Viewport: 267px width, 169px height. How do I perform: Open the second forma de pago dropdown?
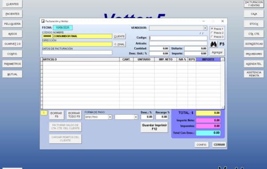click(136, 117)
